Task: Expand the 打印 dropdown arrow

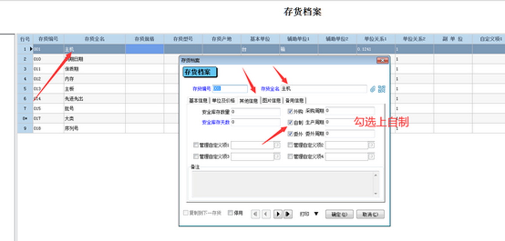Action: click(x=316, y=214)
